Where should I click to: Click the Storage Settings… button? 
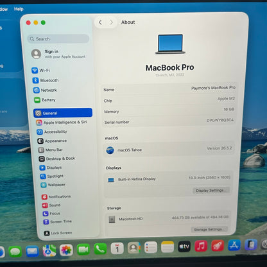(x=209, y=229)
